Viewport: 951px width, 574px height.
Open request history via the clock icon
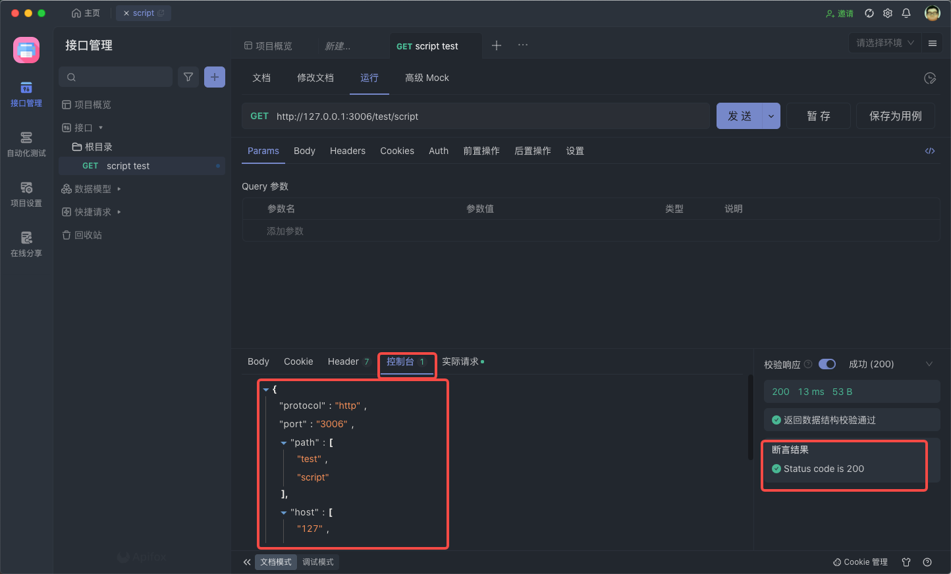tap(930, 78)
